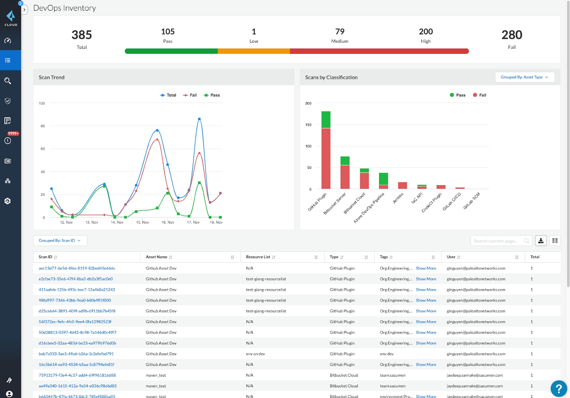The image size is (570, 398).
Task: Click the 79 Medium count
Action: (340, 32)
